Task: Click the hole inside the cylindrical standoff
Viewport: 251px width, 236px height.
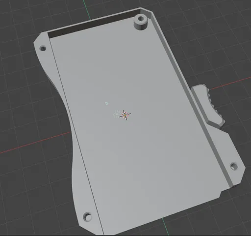Action: pos(141,19)
